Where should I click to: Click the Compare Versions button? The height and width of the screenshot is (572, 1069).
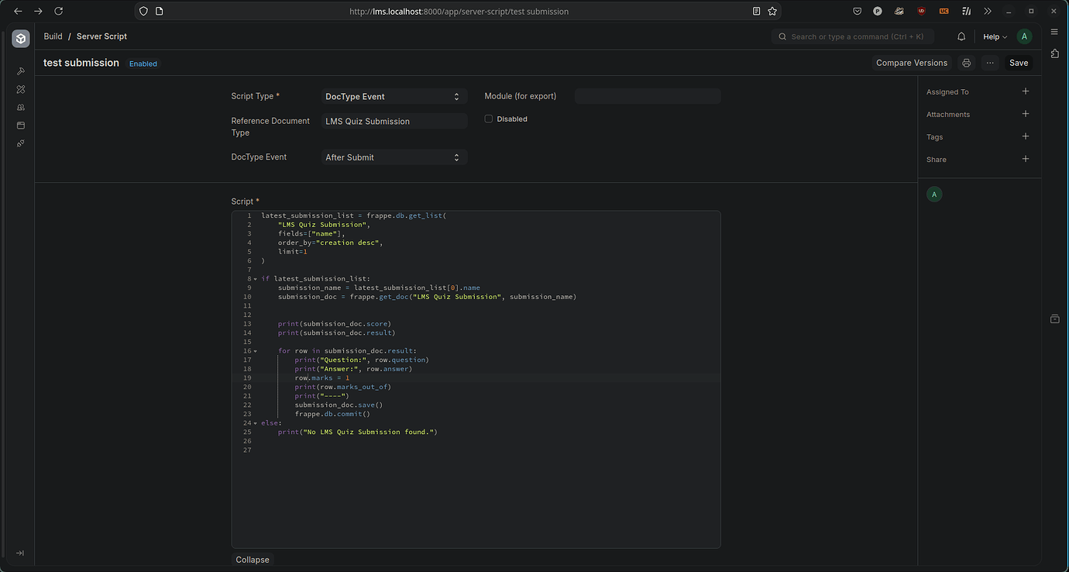coord(912,63)
